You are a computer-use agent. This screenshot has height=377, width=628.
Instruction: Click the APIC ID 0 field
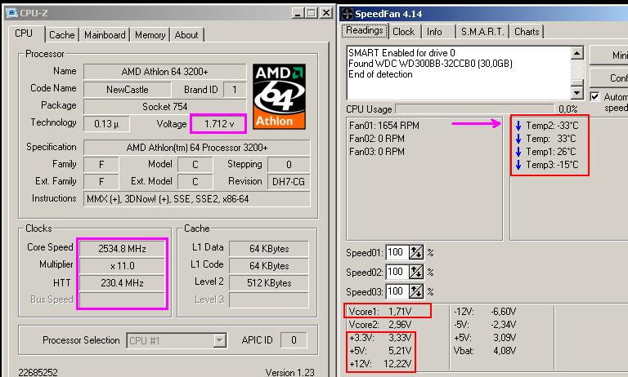(x=294, y=340)
